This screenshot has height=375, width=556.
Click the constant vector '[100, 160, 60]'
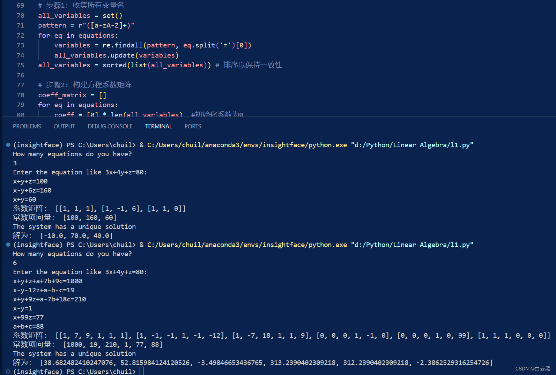pos(90,217)
